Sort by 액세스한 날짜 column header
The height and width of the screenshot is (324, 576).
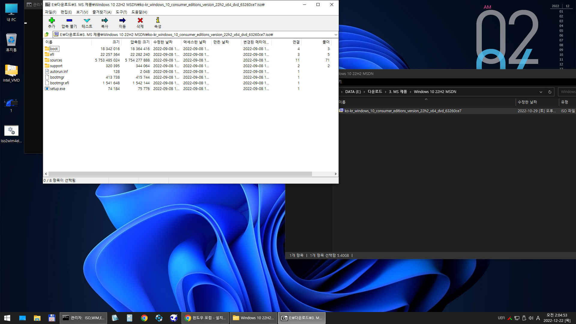(x=196, y=42)
